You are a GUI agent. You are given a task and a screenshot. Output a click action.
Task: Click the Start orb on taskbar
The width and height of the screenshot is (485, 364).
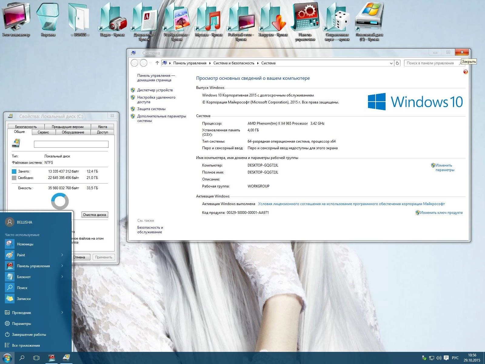7,358
